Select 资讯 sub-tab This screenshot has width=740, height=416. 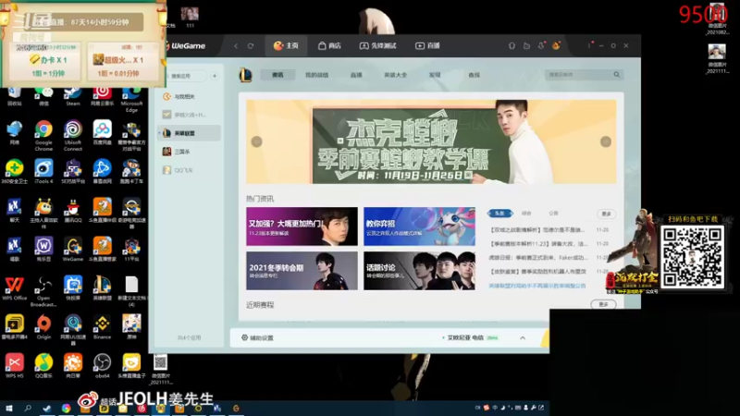click(x=277, y=75)
